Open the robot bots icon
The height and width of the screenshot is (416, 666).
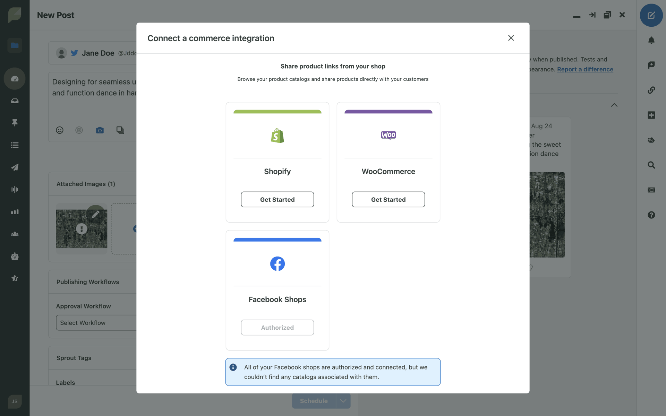coord(15,256)
